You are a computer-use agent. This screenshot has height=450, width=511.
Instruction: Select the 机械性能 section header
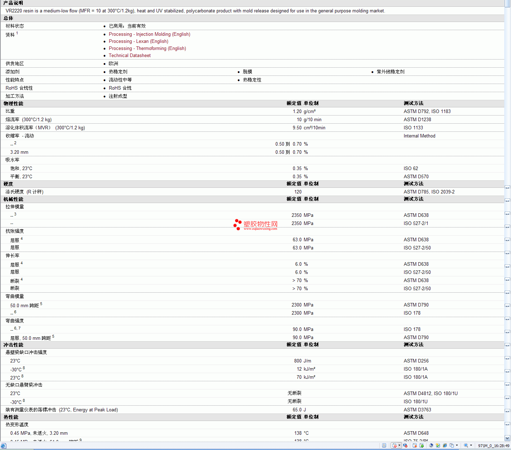(13, 199)
